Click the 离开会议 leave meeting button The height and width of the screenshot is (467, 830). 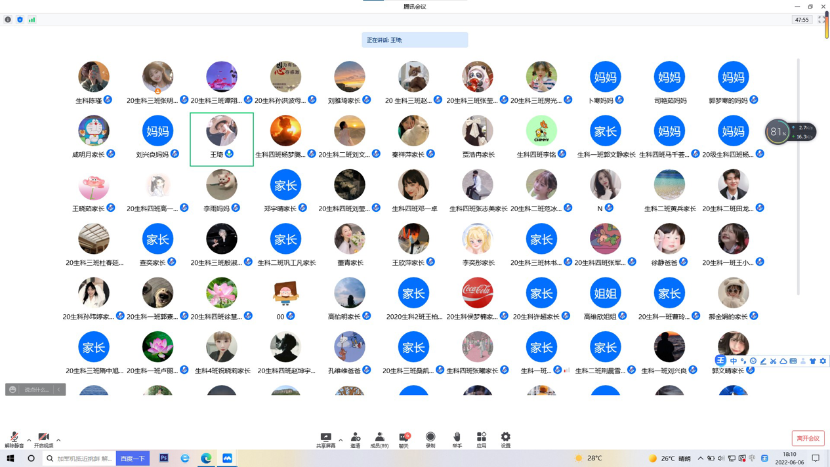click(808, 438)
